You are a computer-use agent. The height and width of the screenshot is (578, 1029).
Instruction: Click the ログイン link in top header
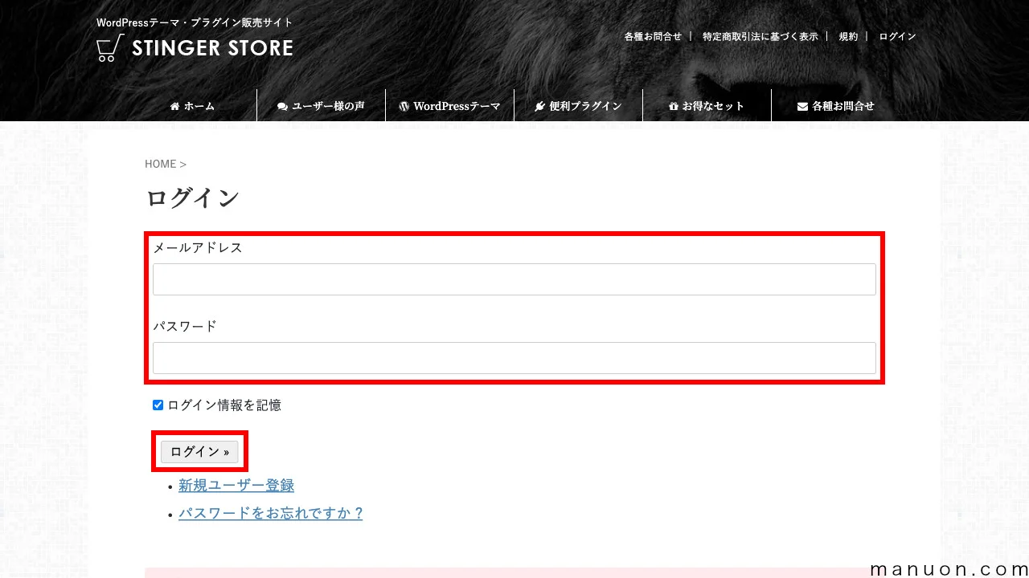[x=897, y=37]
